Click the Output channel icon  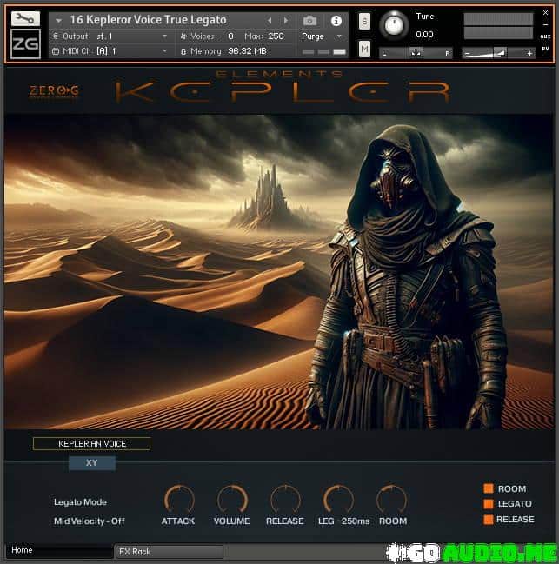(55, 36)
